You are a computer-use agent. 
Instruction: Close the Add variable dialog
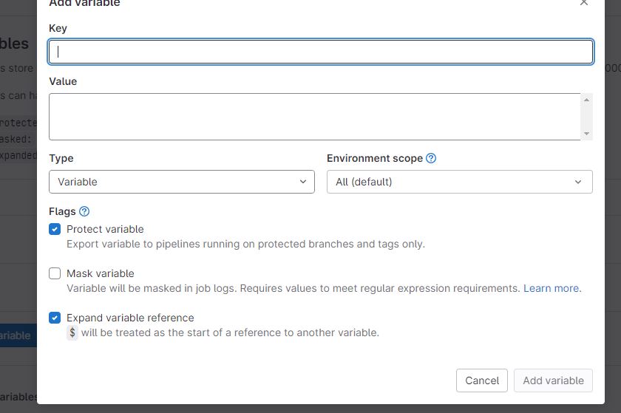point(584,3)
